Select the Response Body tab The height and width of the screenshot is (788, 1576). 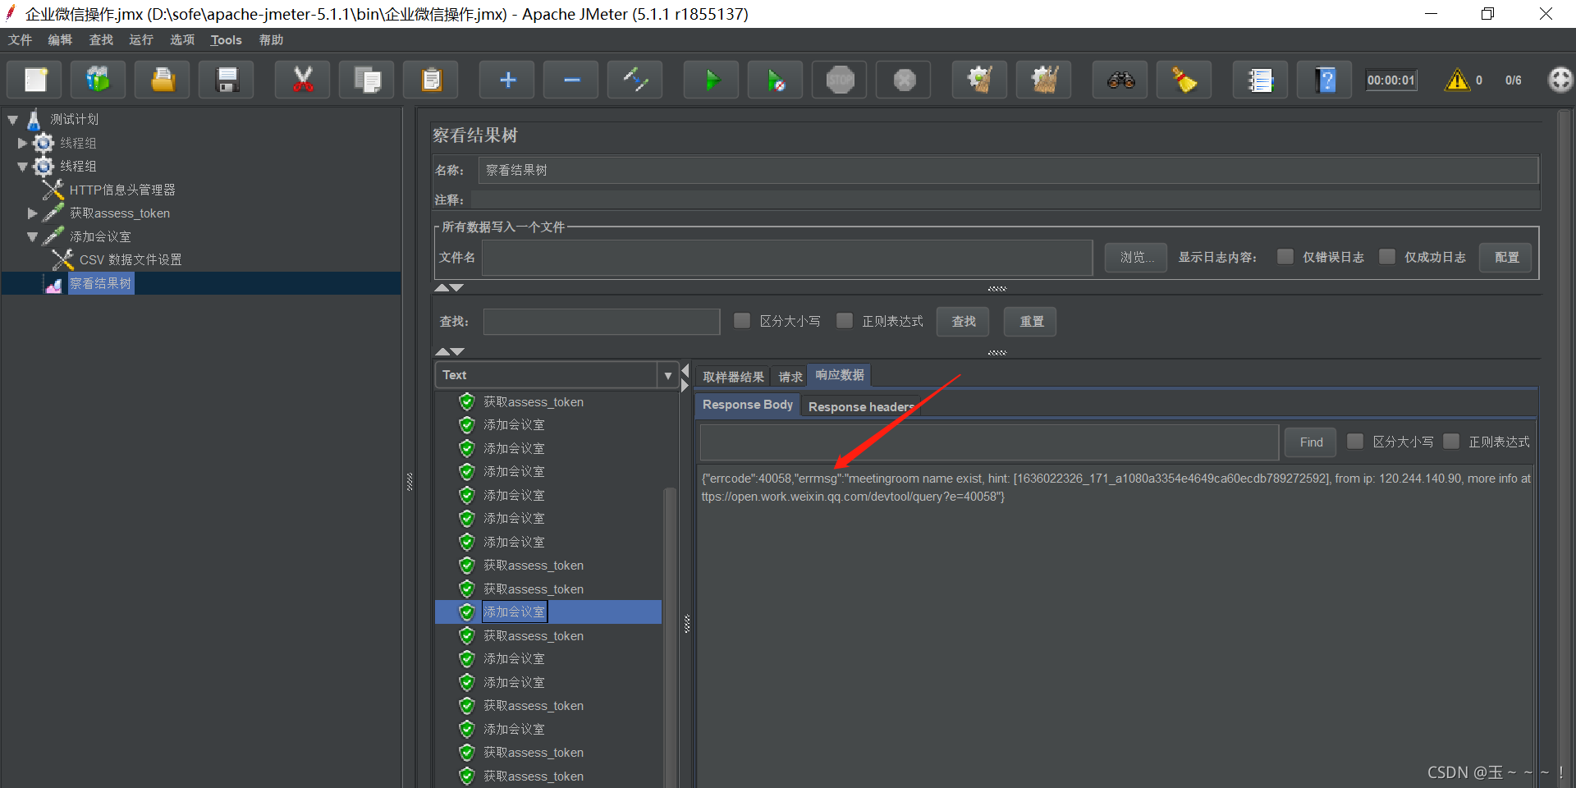click(748, 405)
